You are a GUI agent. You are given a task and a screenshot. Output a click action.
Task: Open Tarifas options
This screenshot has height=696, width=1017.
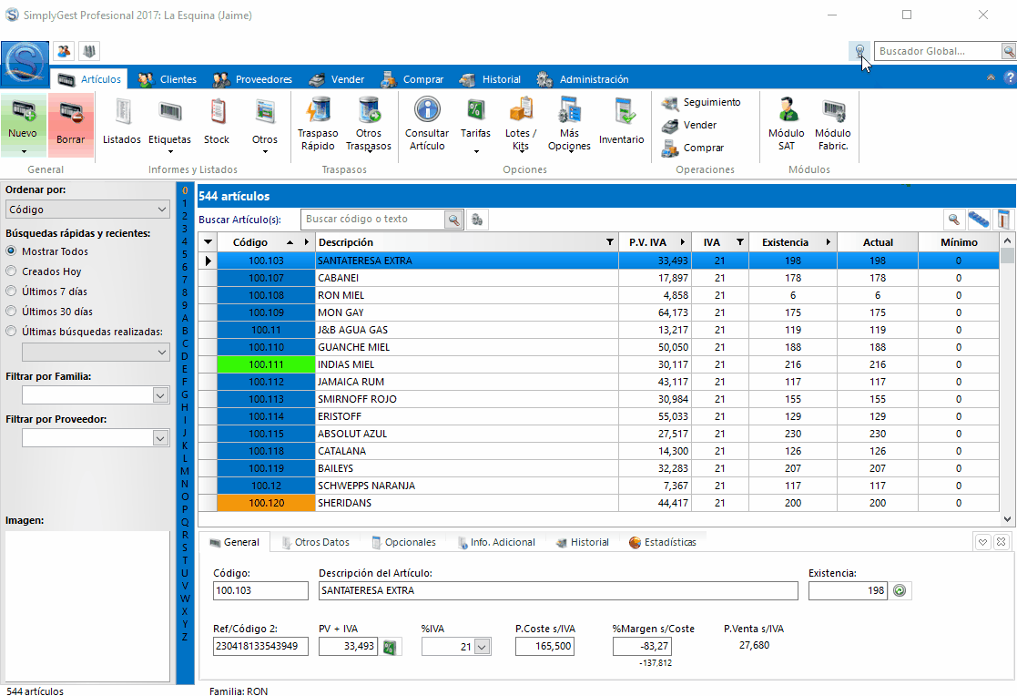tap(475, 124)
